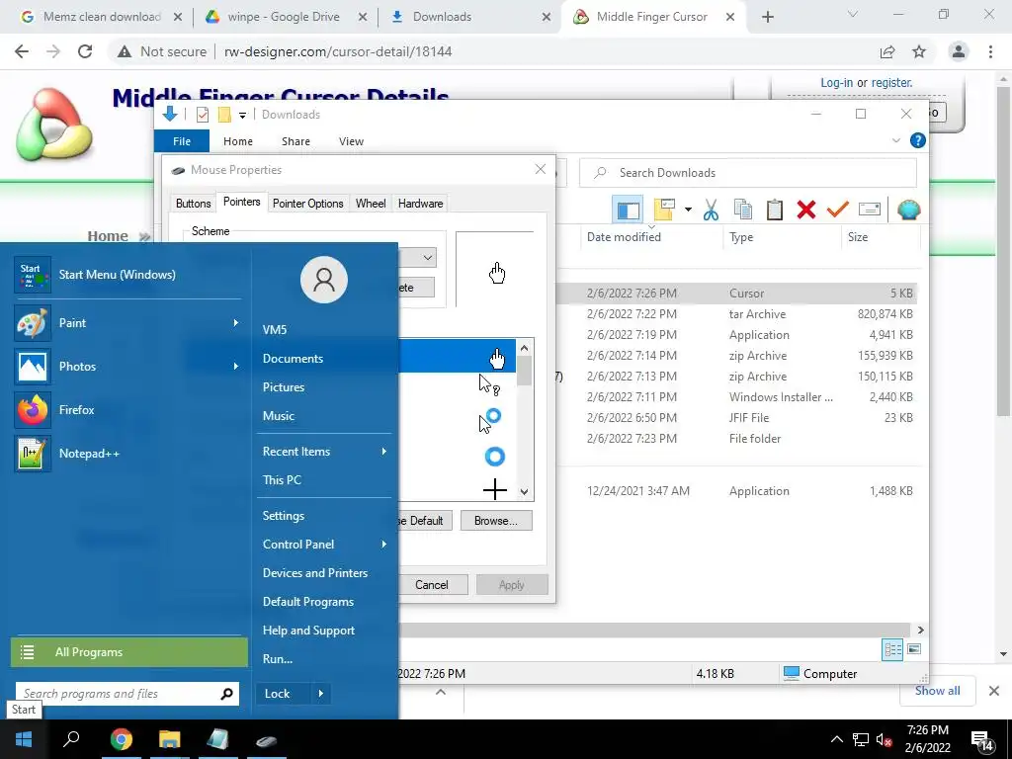1012x759 pixels.
Task: Click muted volume icon in system tray
Action: pyautogui.click(x=885, y=740)
